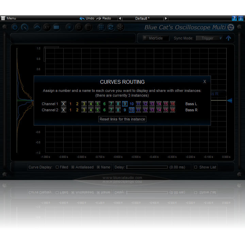This screenshot has height=245, width=245.
Task: Edit the Bass R curve name
Action: tap(191, 110)
